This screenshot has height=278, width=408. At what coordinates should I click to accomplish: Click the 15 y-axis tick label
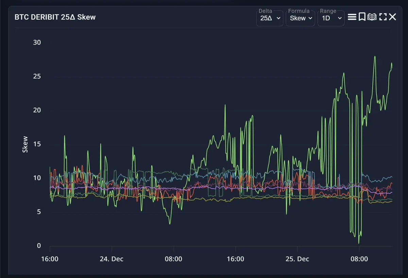click(37, 144)
